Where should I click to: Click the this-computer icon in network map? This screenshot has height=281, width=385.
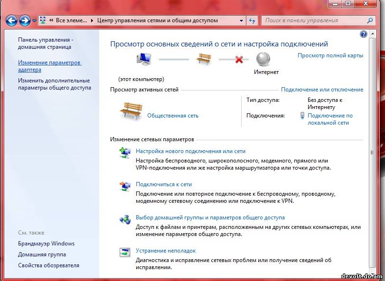[143, 59]
